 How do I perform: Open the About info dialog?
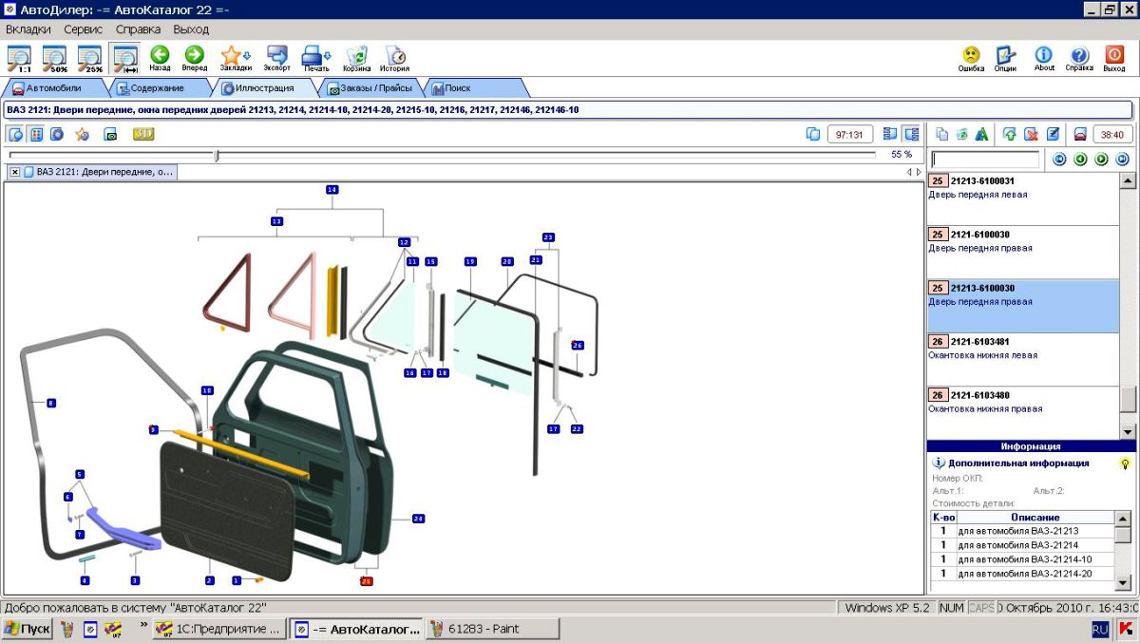1044,59
